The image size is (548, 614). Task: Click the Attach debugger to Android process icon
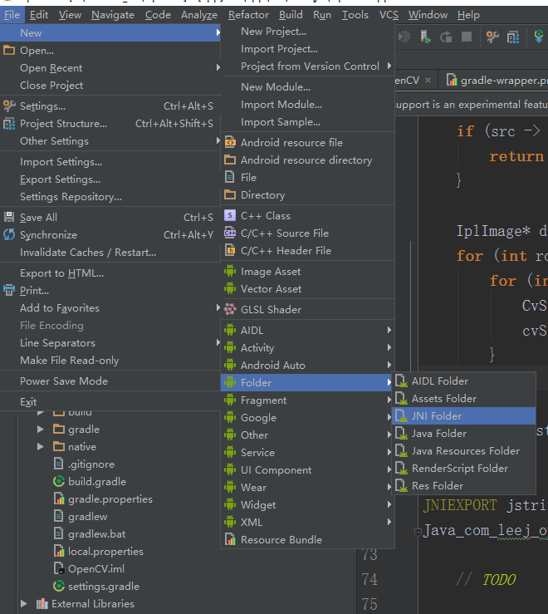(x=425, y=37)
